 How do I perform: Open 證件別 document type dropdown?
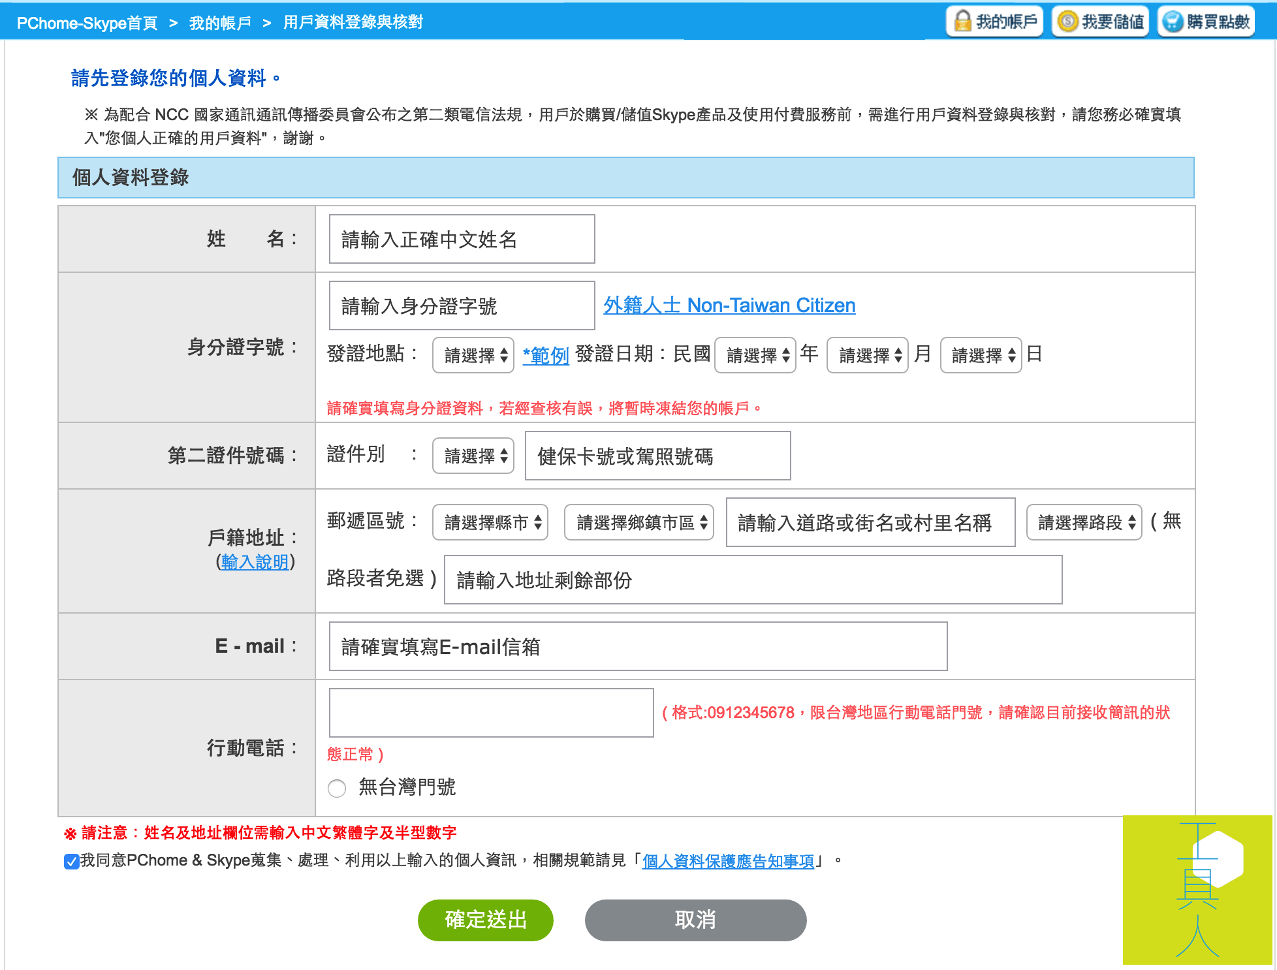(x=473, y=456)
